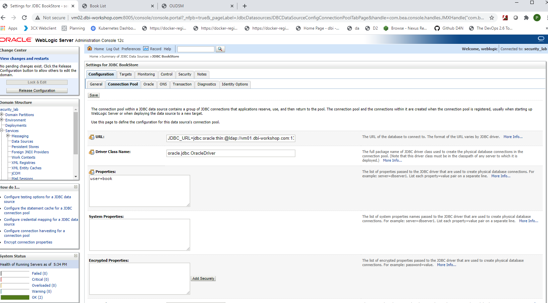Collapse the Services tree node
Viewport: 548px width, 303px height.
pyautogui.click(x=2, y=130)
